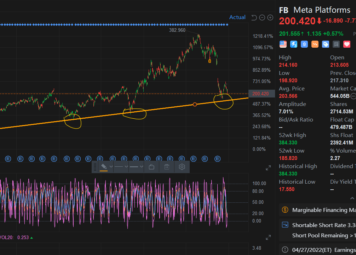Select the line color paint tool
This screenshot has width=356, height=255.
tap(104, 167)
